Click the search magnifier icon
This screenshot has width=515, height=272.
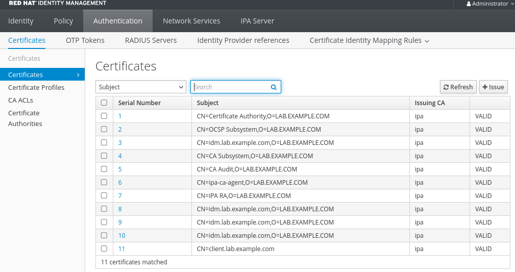coord(274,87)
